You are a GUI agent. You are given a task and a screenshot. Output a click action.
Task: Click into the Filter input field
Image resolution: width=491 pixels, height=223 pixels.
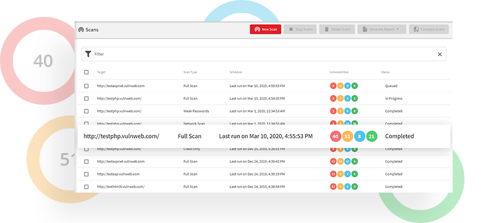point(264,54)
